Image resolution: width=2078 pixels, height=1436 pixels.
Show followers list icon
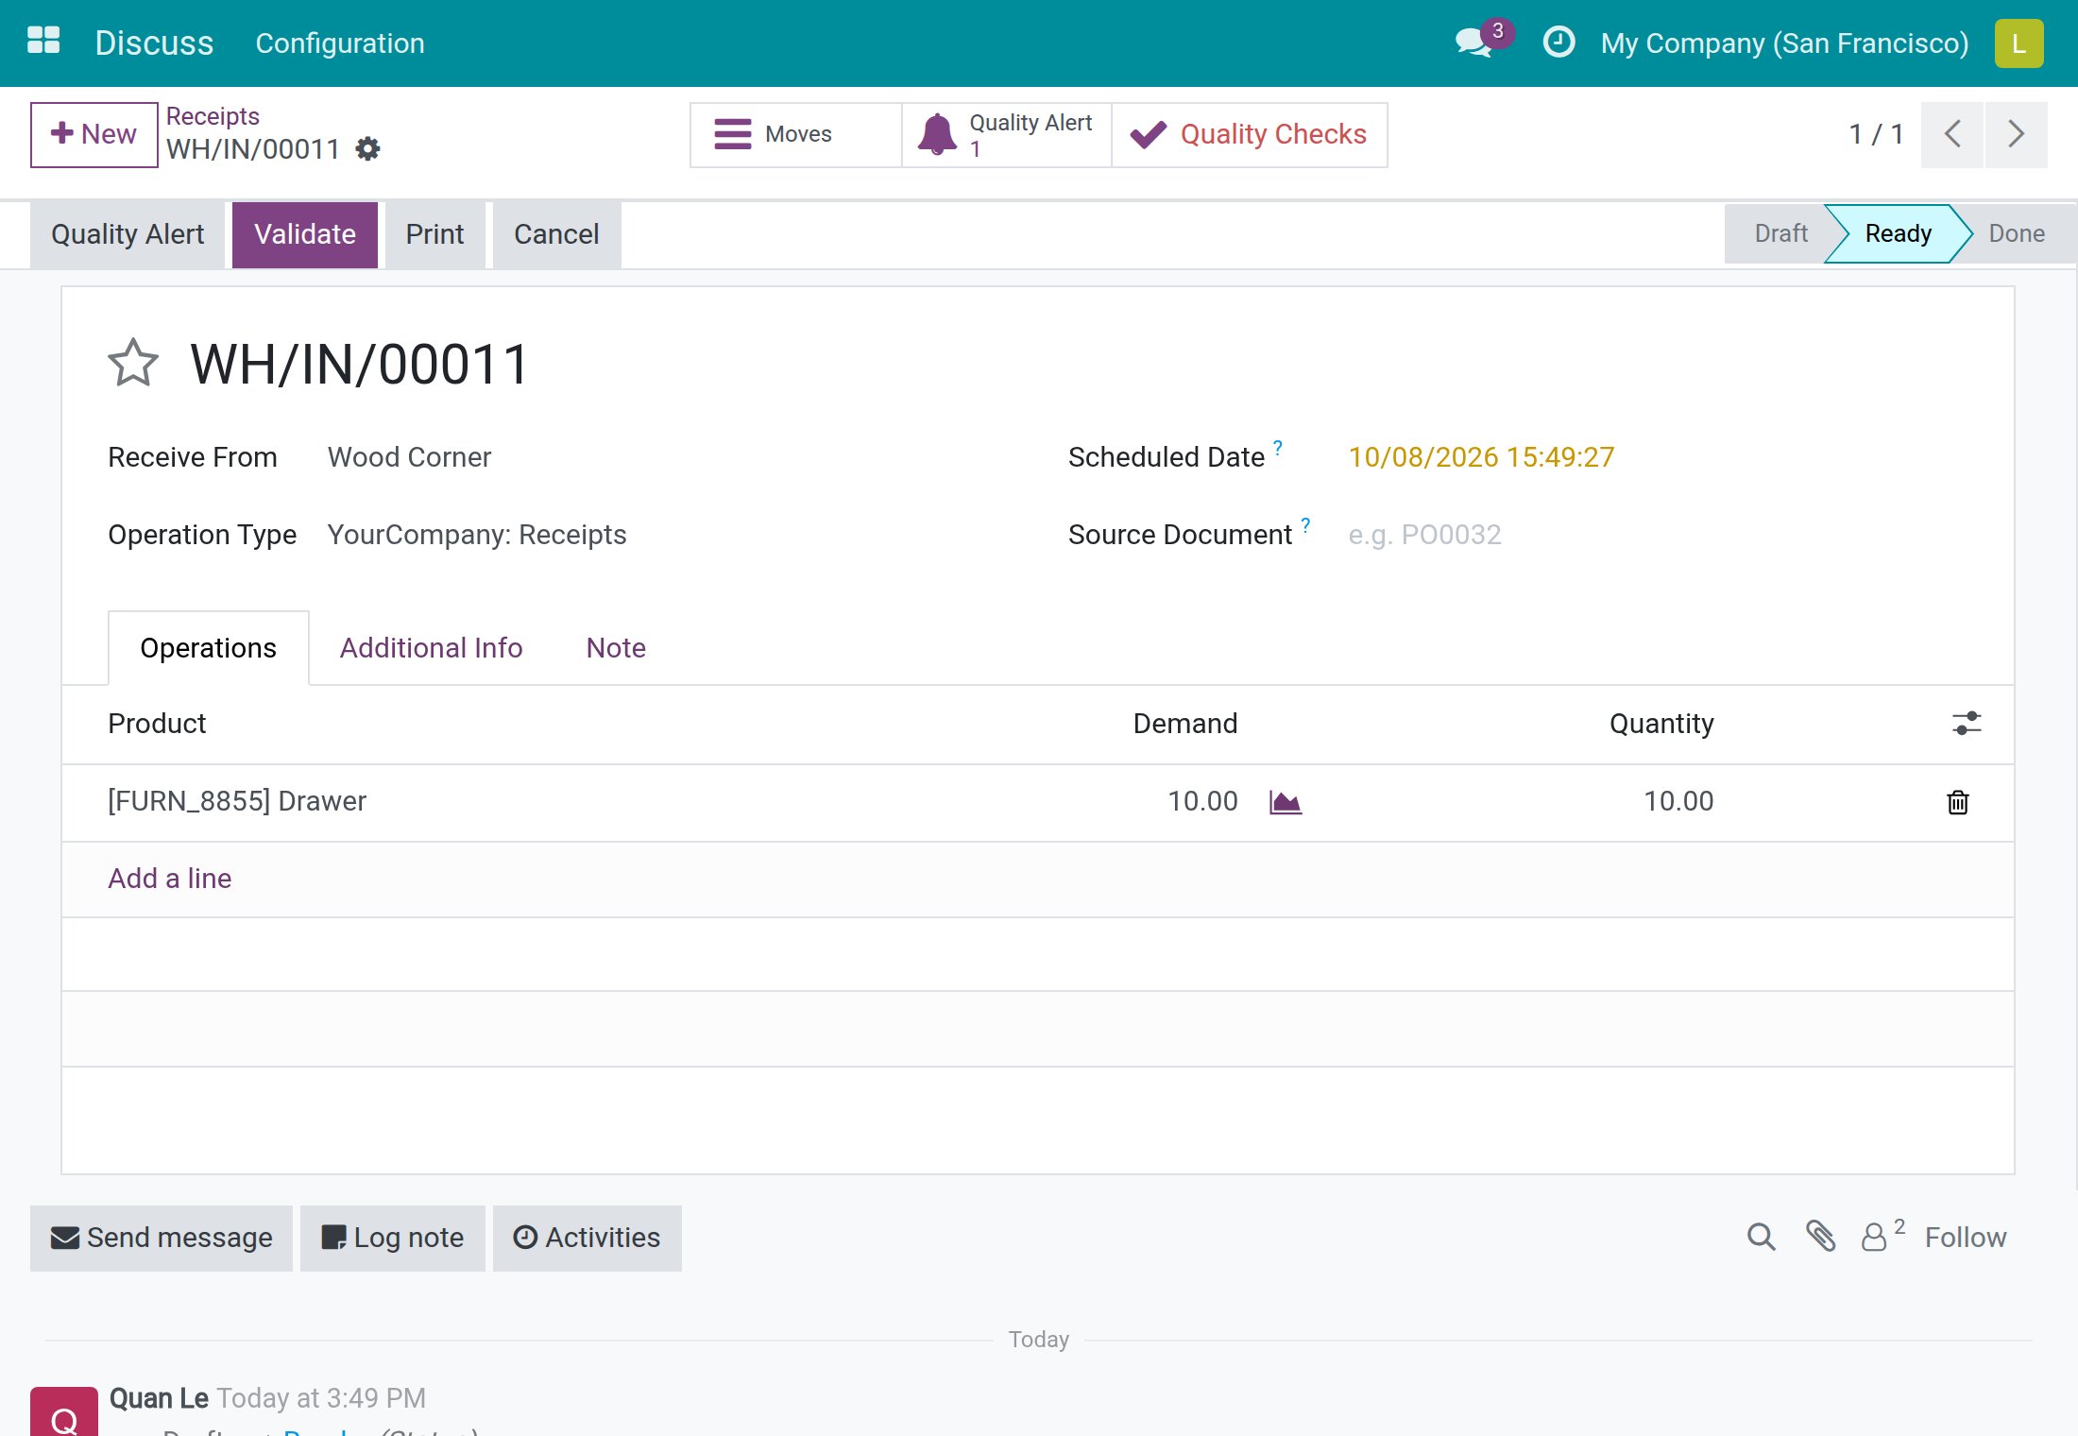point(1882,1236)
